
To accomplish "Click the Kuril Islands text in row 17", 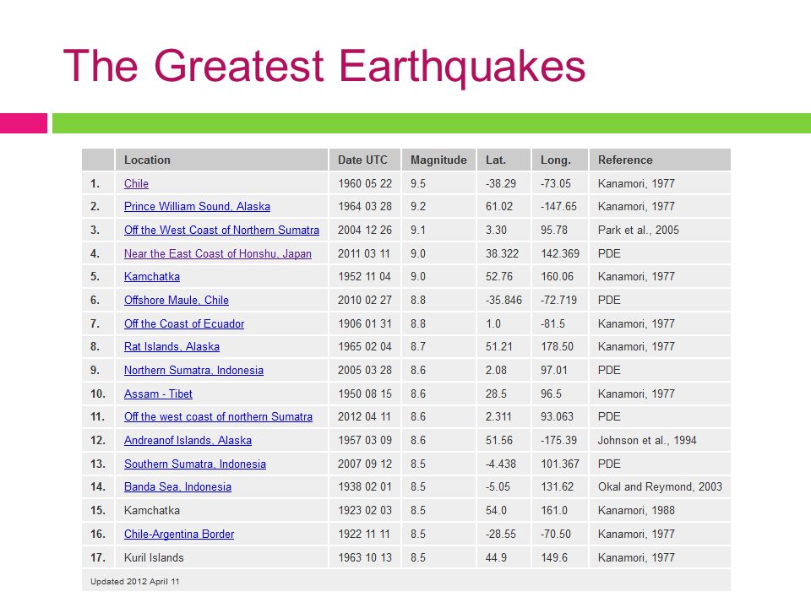I will [x=154, y=558].
